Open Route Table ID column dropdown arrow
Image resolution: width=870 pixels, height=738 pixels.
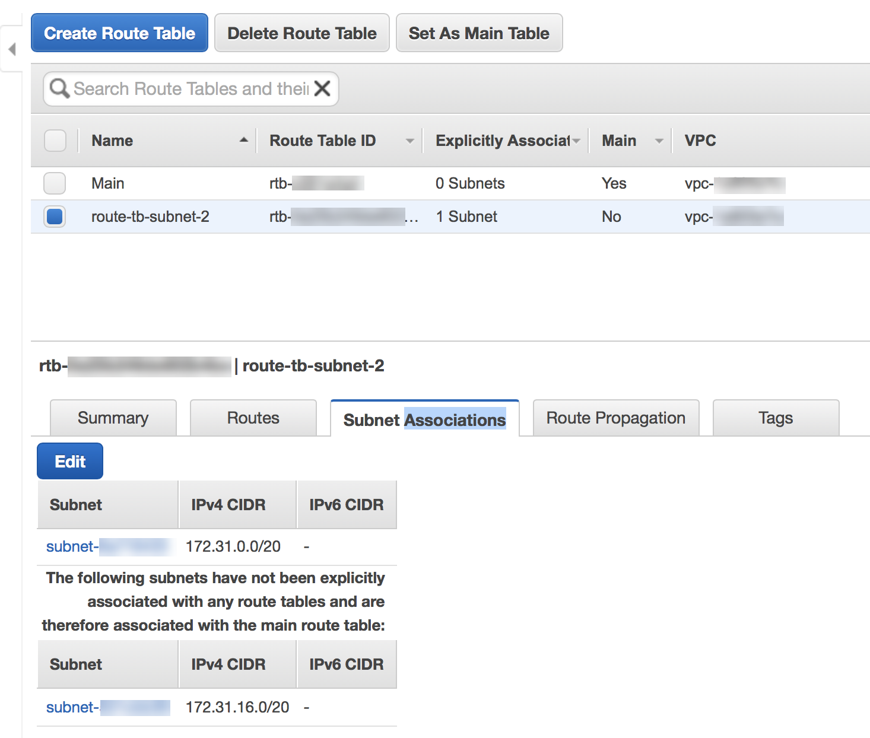[x=409, y=141]
